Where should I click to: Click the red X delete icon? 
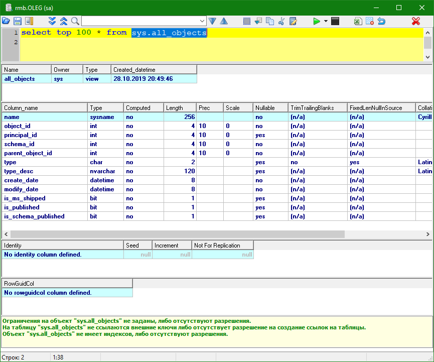tap(415, 21)
